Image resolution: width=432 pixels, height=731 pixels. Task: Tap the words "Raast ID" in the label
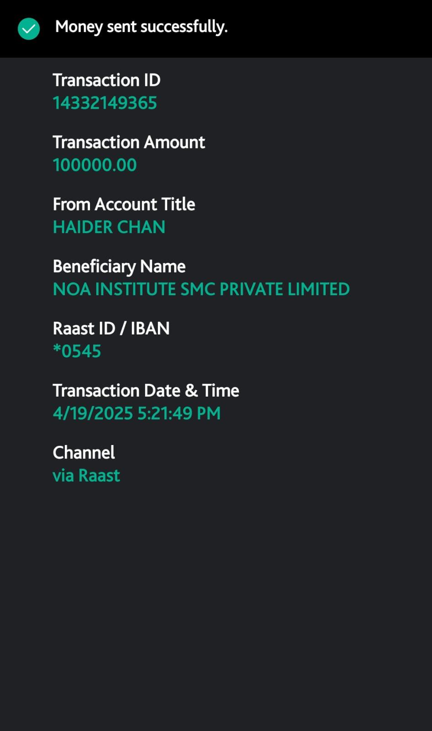[84, 328]
